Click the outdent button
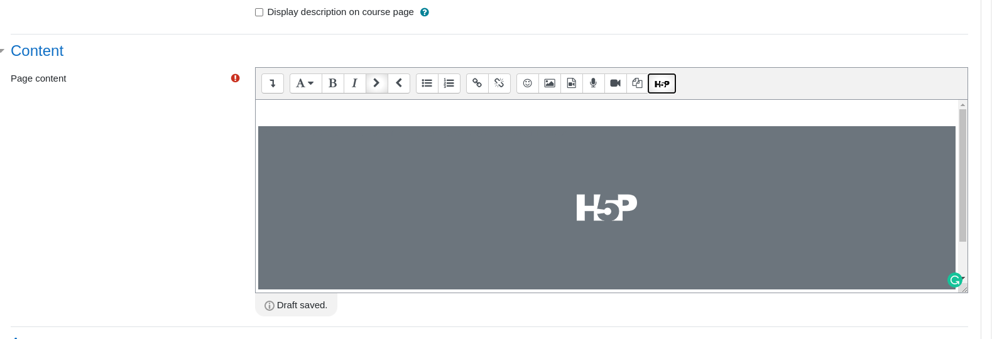The image size is (992, 339). (399, 83)
